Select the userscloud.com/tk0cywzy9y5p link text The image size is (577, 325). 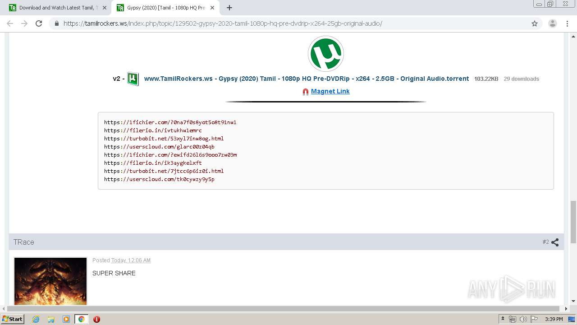tap(159, 179)
